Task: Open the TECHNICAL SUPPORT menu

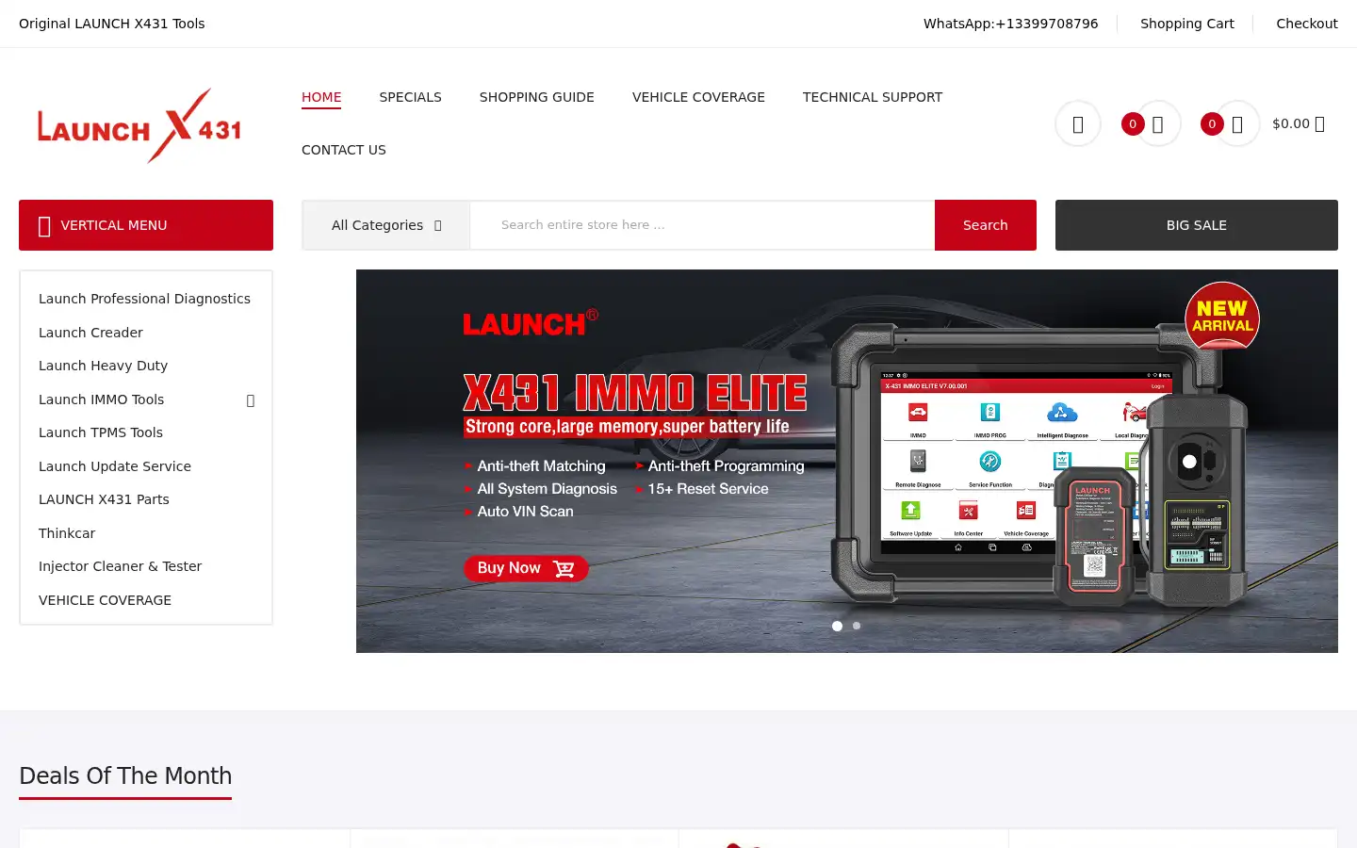Action: coord(873,97)
